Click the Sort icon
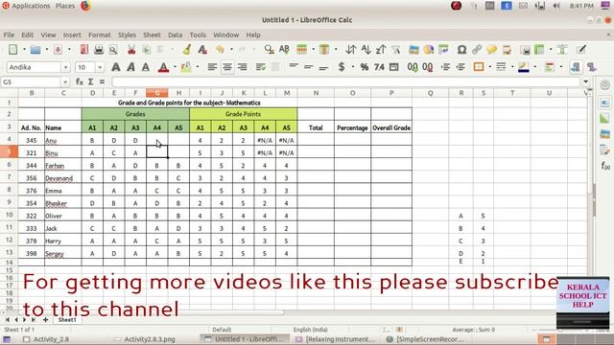 (x=351, y=50)
